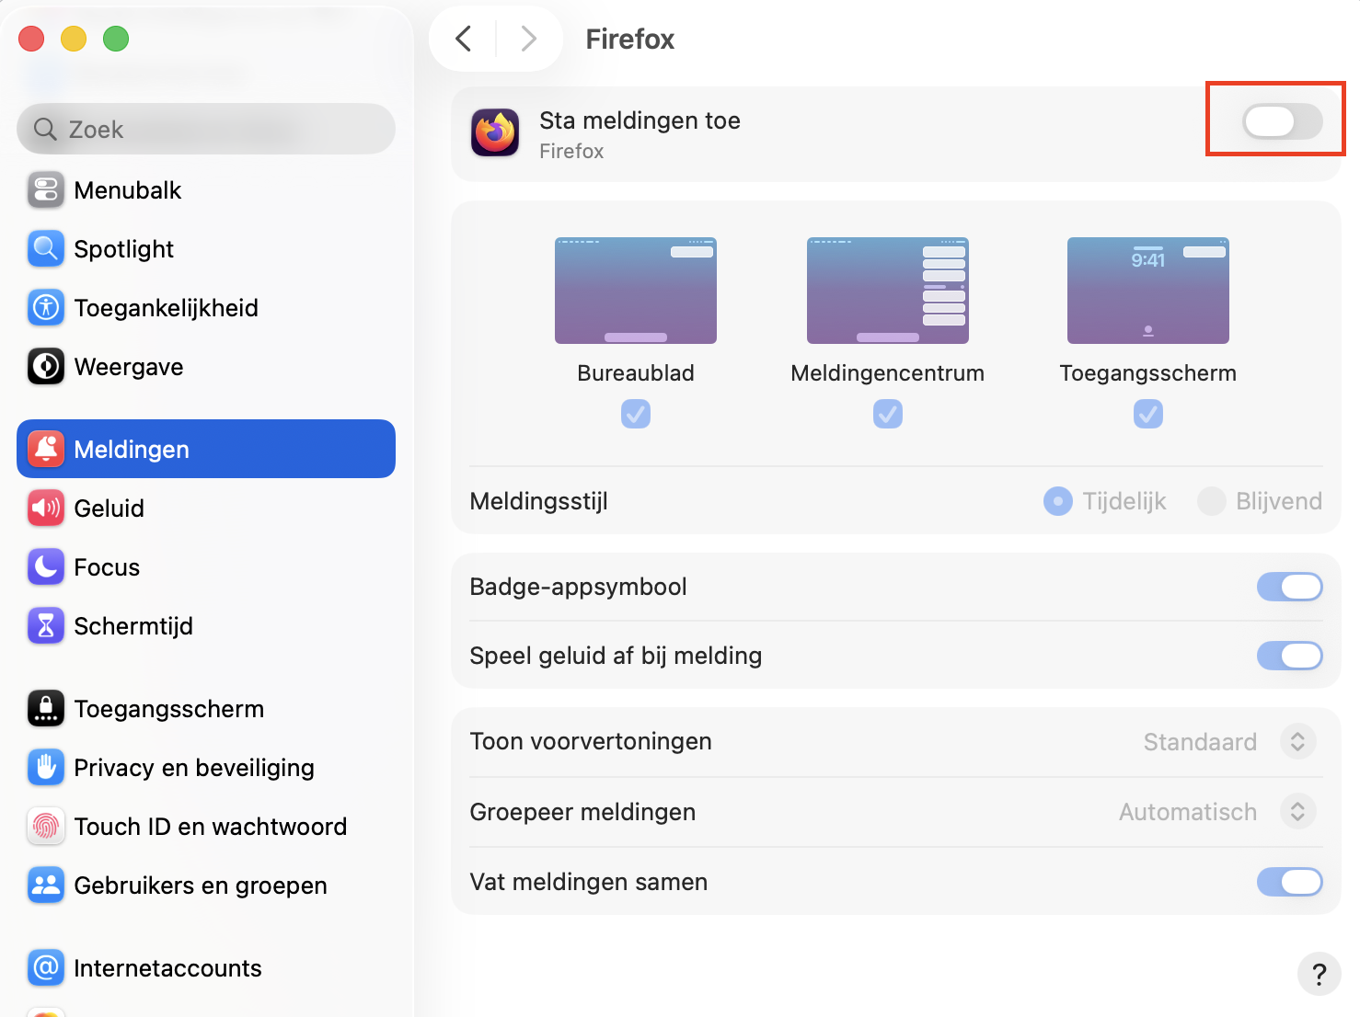Select the Blijvend radio button
Screen dimensions: 1360x1017
pyautogui.click(x=1212, y=501)
